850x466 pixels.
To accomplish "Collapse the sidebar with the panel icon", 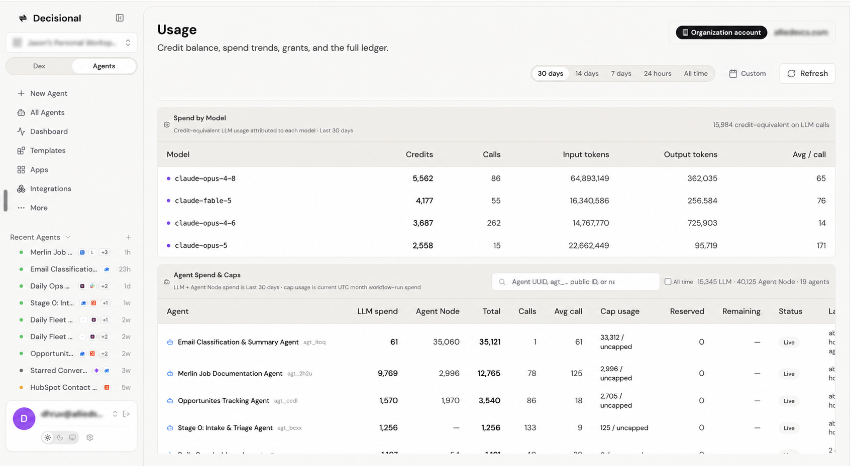I will [x=120, y=18].
